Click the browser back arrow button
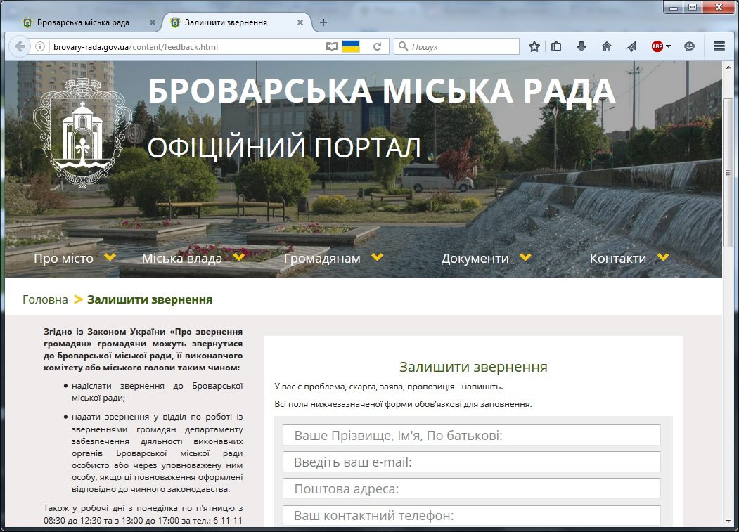 coord(19,46)
